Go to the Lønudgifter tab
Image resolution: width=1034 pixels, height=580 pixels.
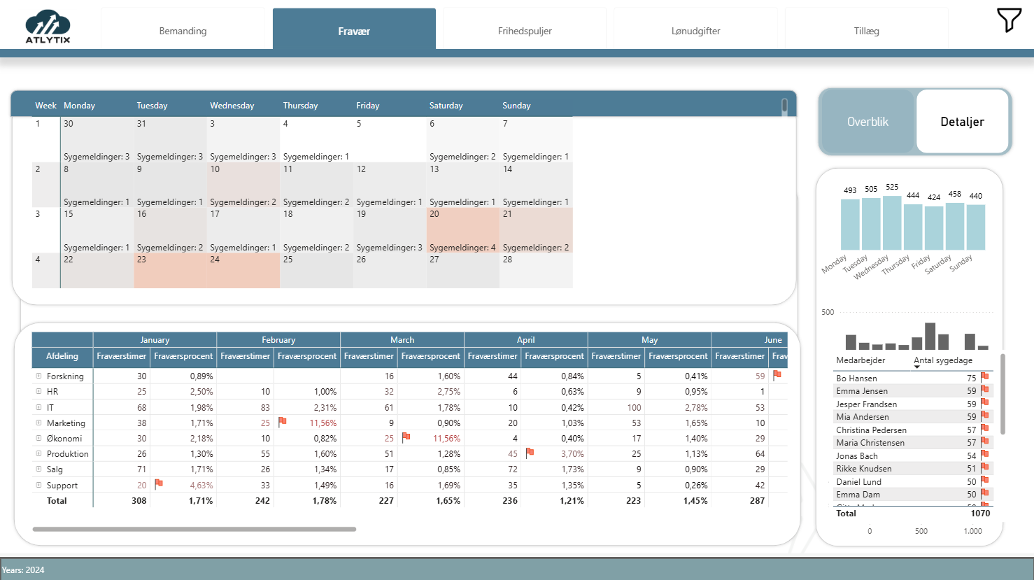[695, 31]
